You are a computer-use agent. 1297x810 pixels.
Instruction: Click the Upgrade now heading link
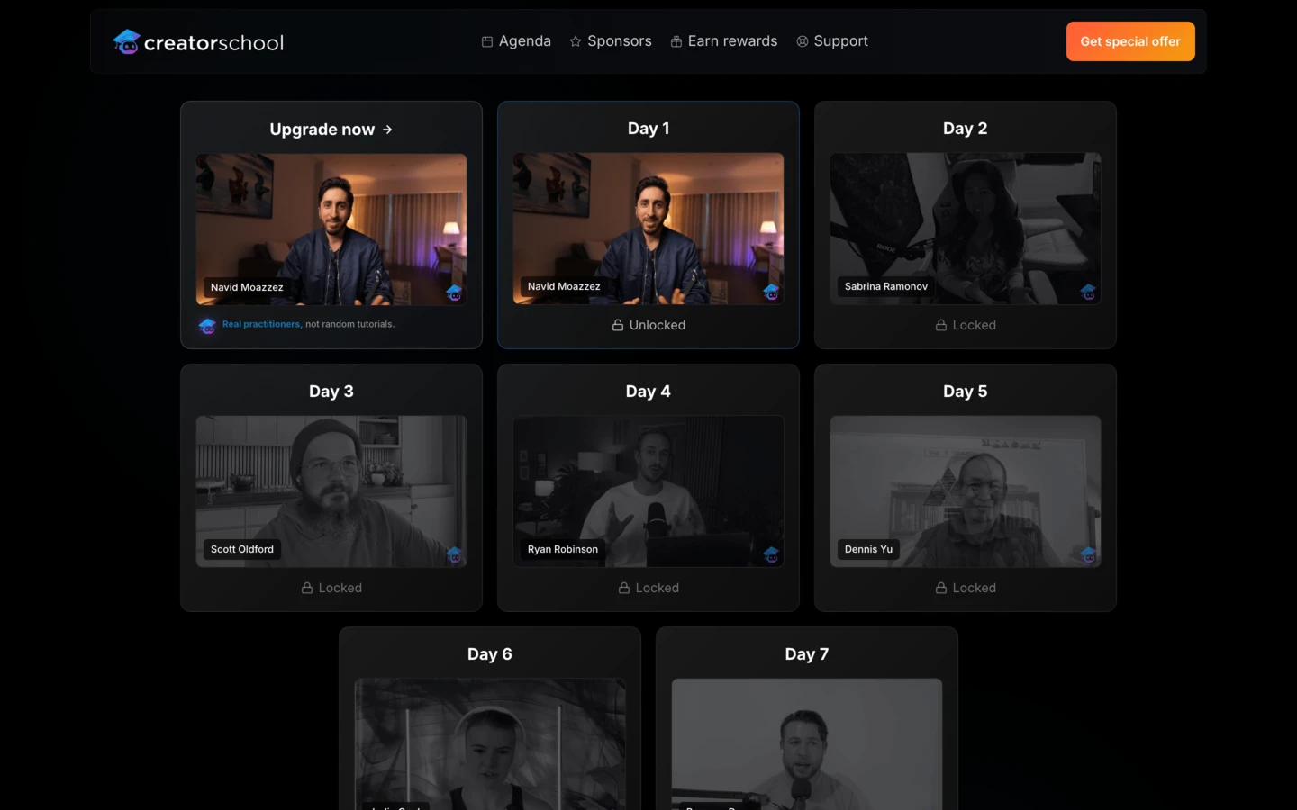click(x=331, y=130)
